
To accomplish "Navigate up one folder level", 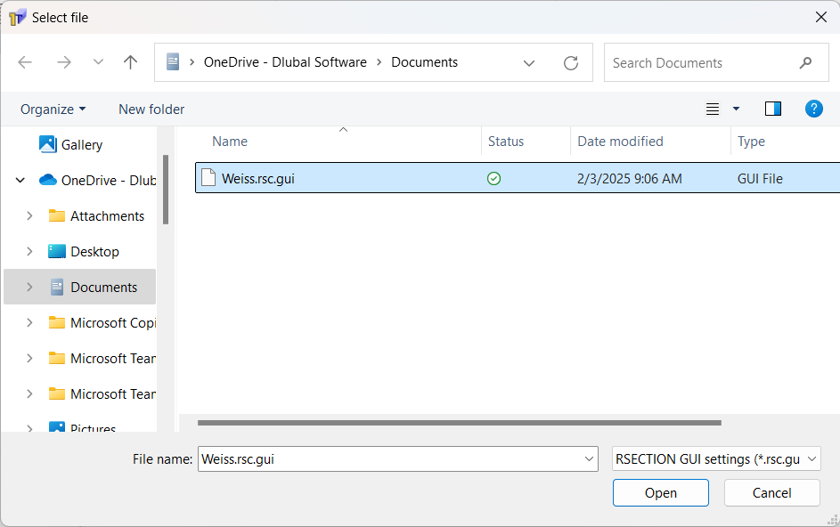I will coord(130,62).
